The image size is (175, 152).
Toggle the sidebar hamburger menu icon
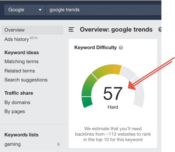point(71,30)
